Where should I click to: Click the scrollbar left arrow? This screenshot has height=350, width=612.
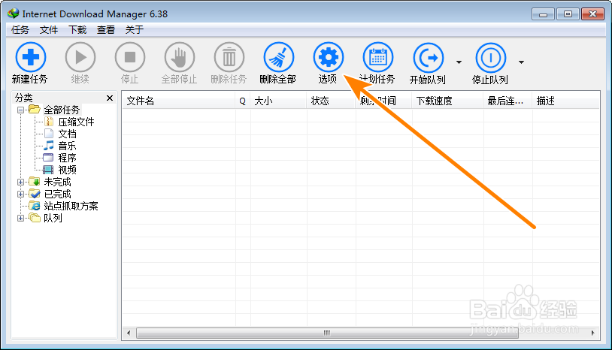click(129, 333)
